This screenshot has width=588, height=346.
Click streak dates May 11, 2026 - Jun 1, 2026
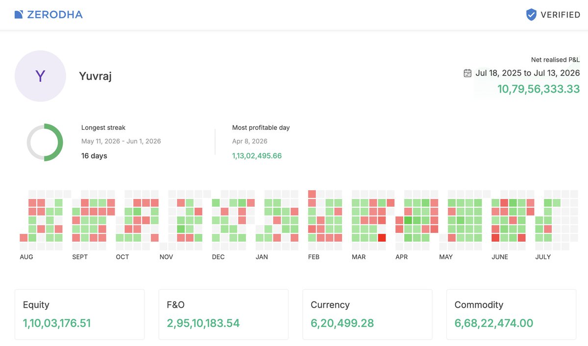coord(121,141)
